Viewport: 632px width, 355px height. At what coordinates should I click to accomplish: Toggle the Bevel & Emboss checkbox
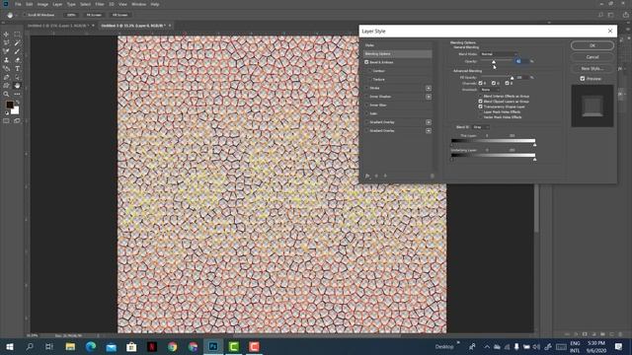tap(366, 62)
